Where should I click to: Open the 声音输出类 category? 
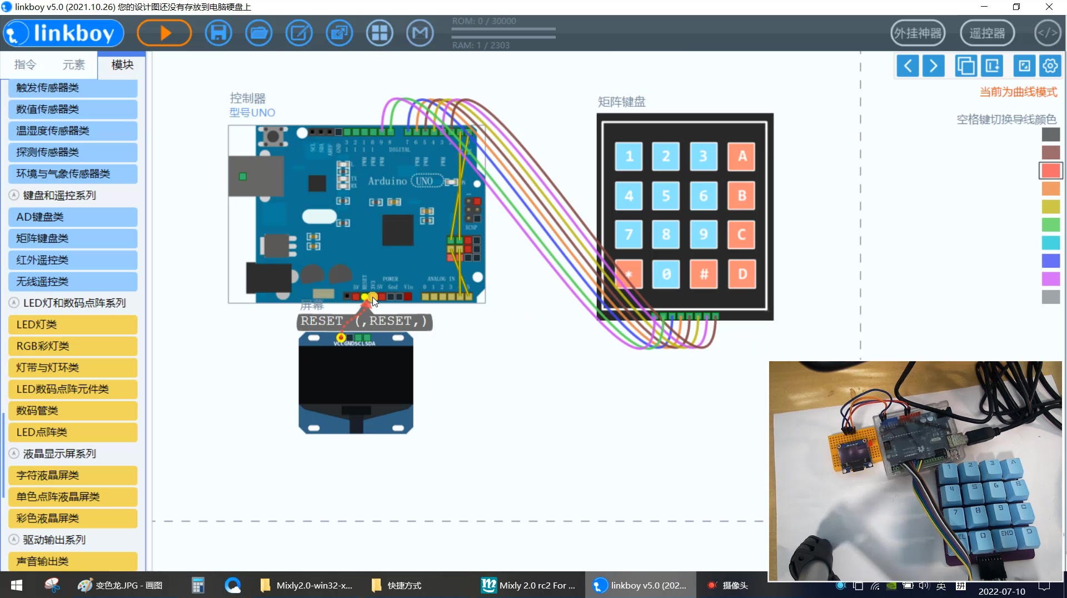73,561
